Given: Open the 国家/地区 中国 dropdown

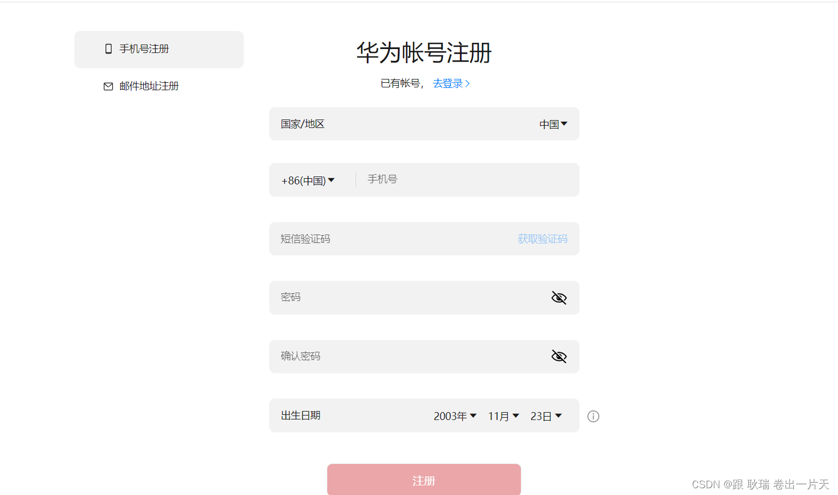Looking at the screenshot, I should (x=553, y=124).
